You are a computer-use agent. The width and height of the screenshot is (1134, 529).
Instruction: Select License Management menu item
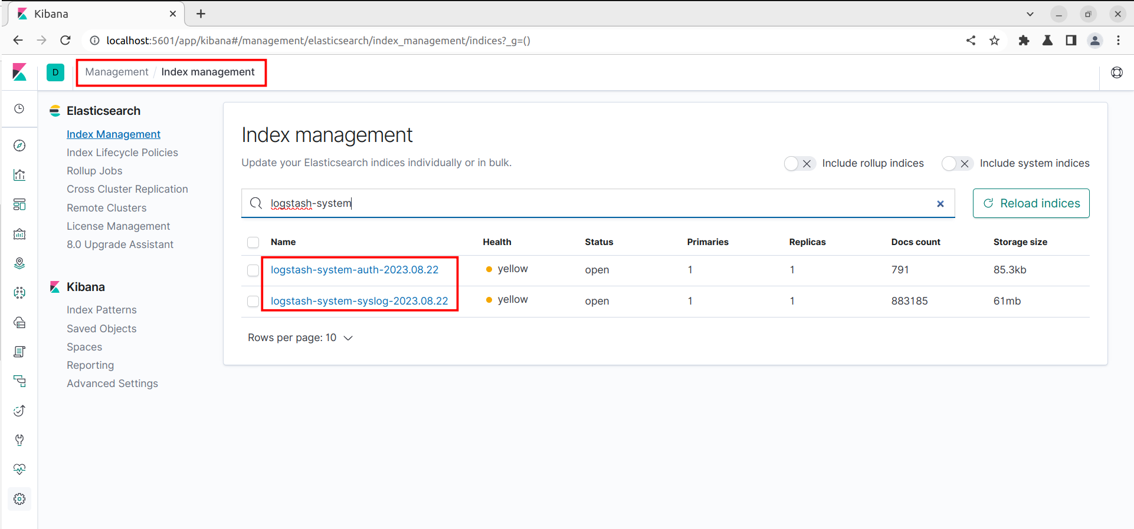[x=118, y=226]
